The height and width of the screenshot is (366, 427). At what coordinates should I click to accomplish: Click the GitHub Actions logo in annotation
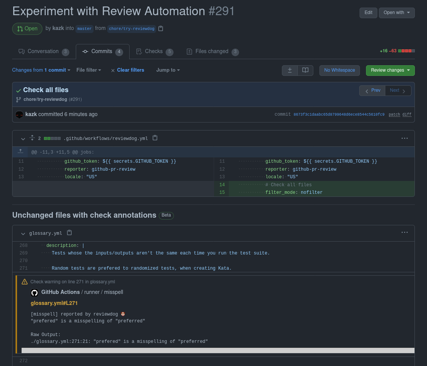[34, 292]
